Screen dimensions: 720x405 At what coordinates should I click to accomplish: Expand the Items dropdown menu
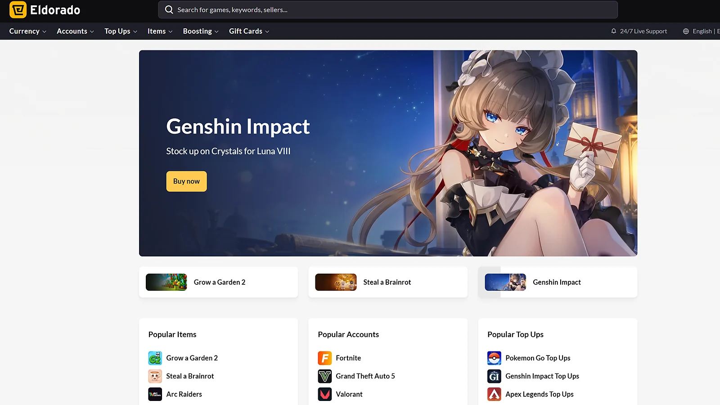tap(160, 31)
